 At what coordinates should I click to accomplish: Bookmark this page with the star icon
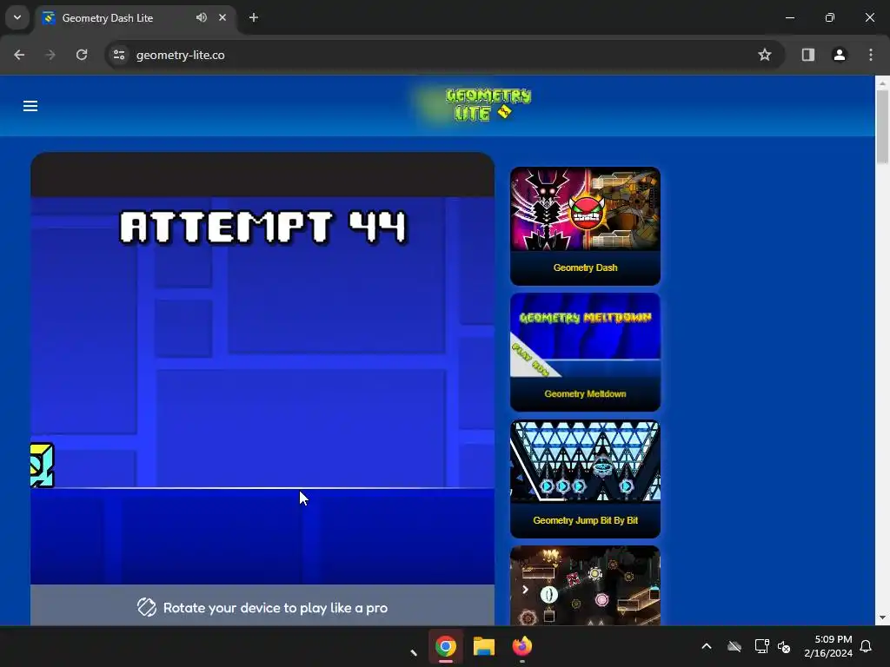click(765, 55)
